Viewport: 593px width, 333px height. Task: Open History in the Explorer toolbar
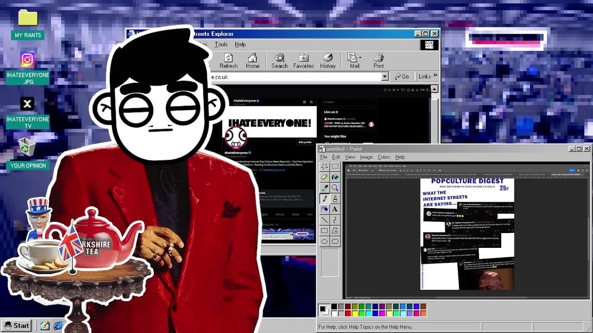pyautogui.click(x=328, y=61)
